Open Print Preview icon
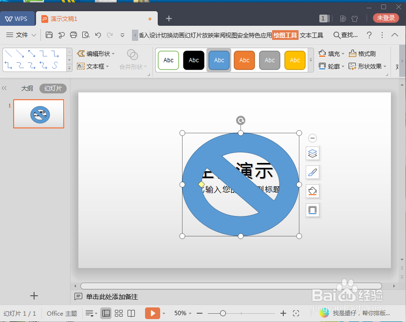The image size is (406, 322). click(86, 35)
